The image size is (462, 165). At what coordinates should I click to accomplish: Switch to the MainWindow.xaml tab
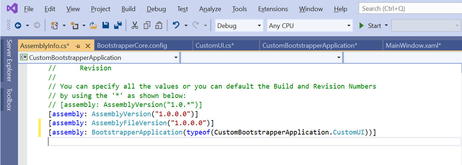pos(413,46)
